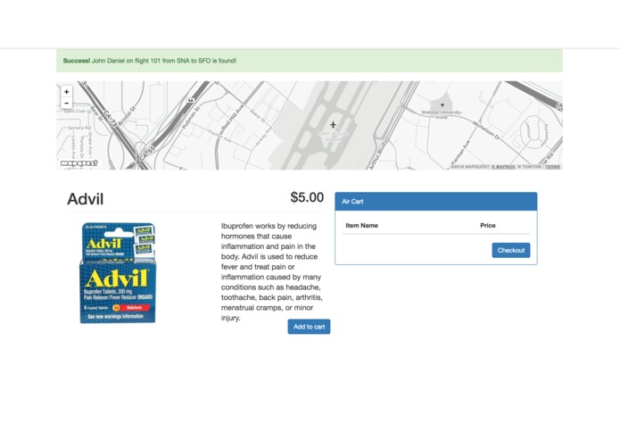Click the Michelson Dr label on map
The height and width of the screenshot is (441, 620).
pyautogui.click(x=486, y=130)
